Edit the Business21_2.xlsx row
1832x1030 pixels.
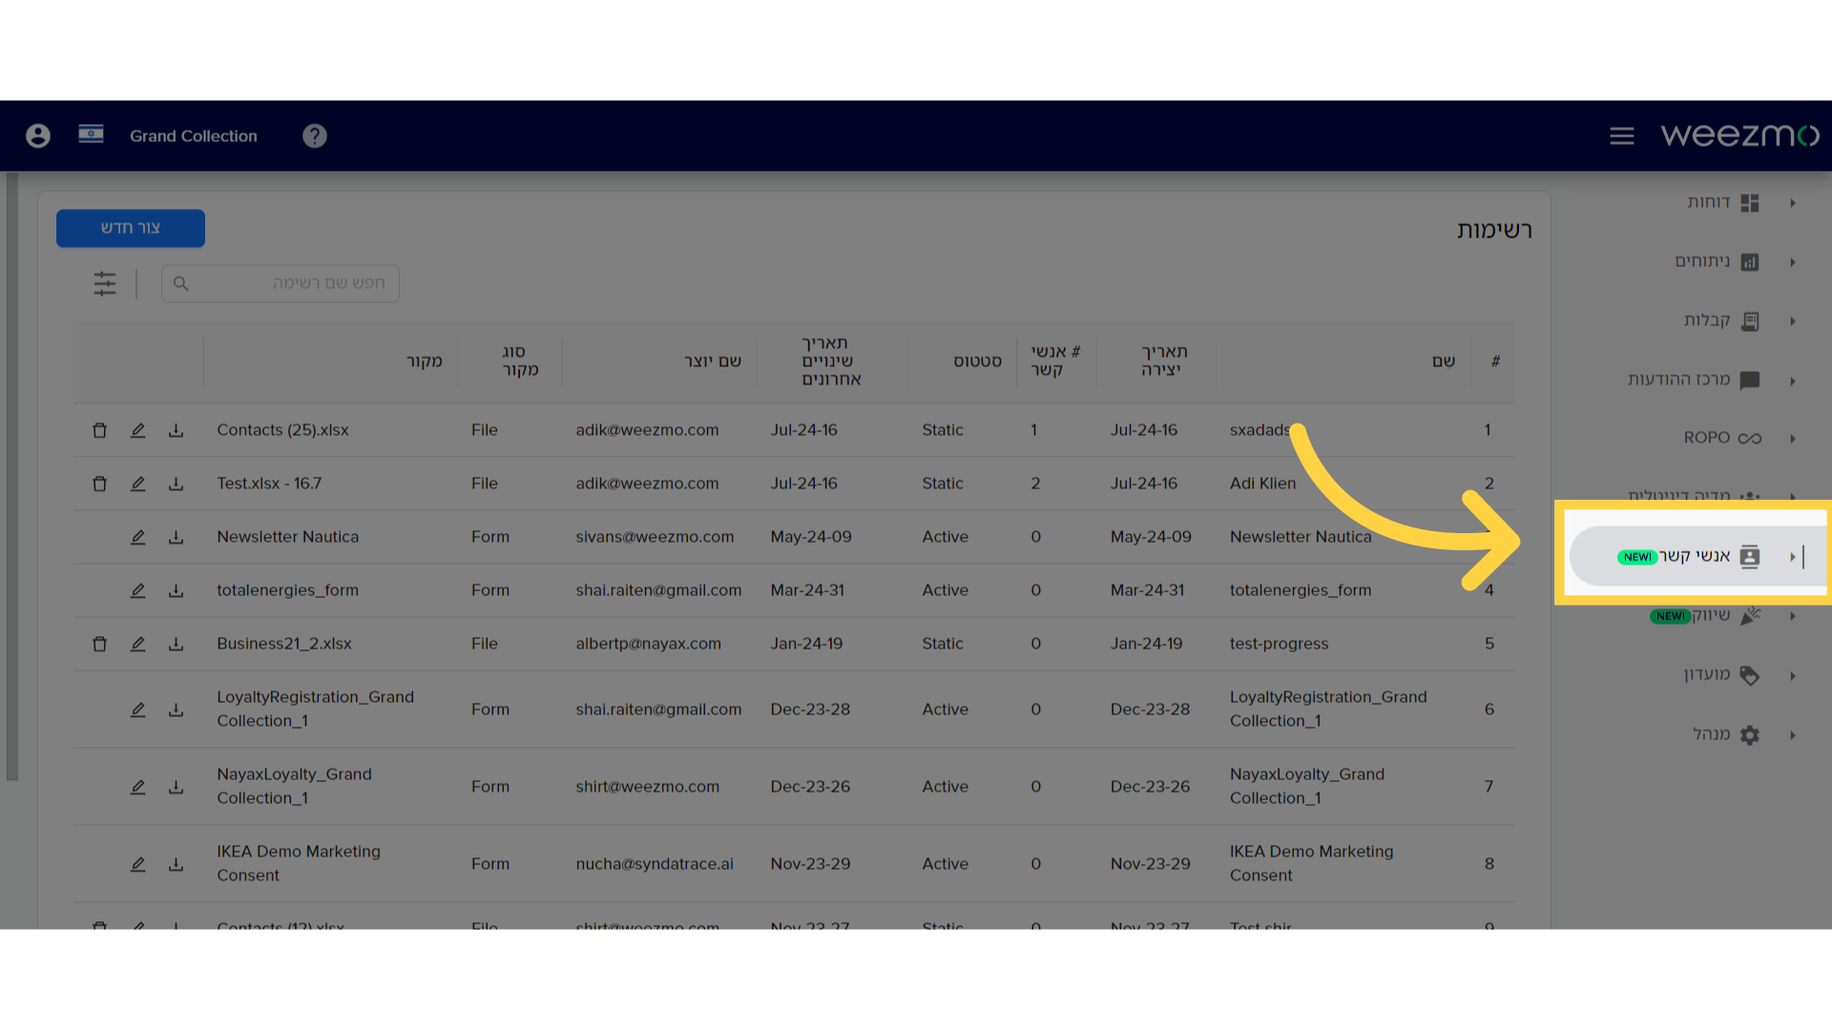click(137, 644)
